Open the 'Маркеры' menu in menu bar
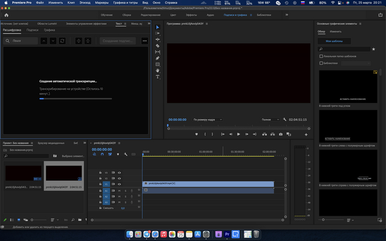The image size is (386, 241). (x=101, y=3)
